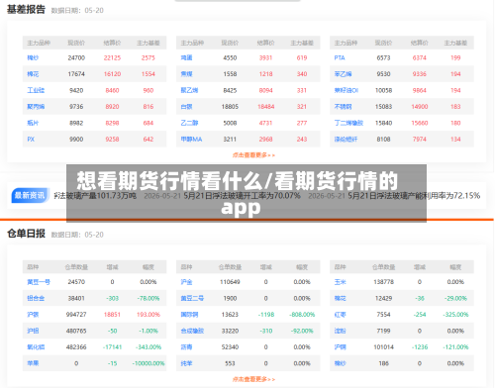
Task: Open the PX commodity link
Action: (31, 140)
